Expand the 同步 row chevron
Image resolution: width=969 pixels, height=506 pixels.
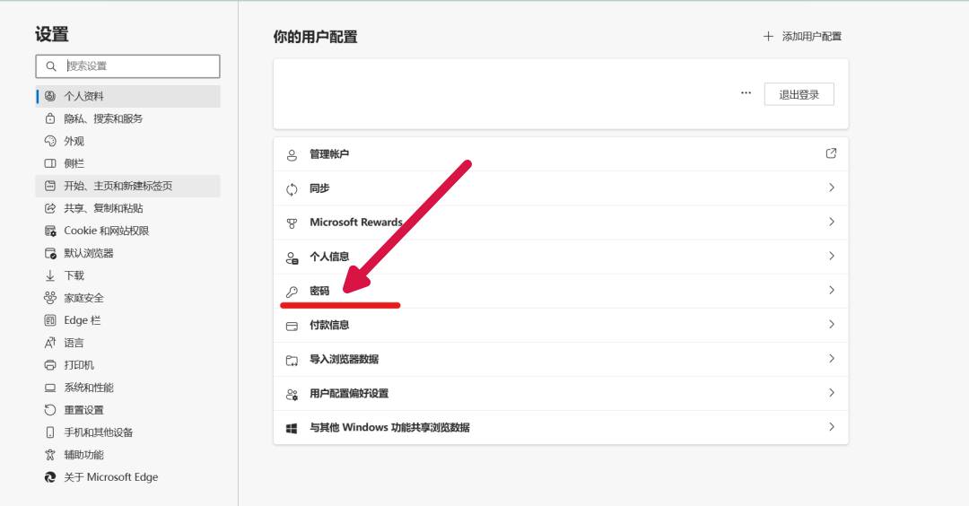point(831,188)
